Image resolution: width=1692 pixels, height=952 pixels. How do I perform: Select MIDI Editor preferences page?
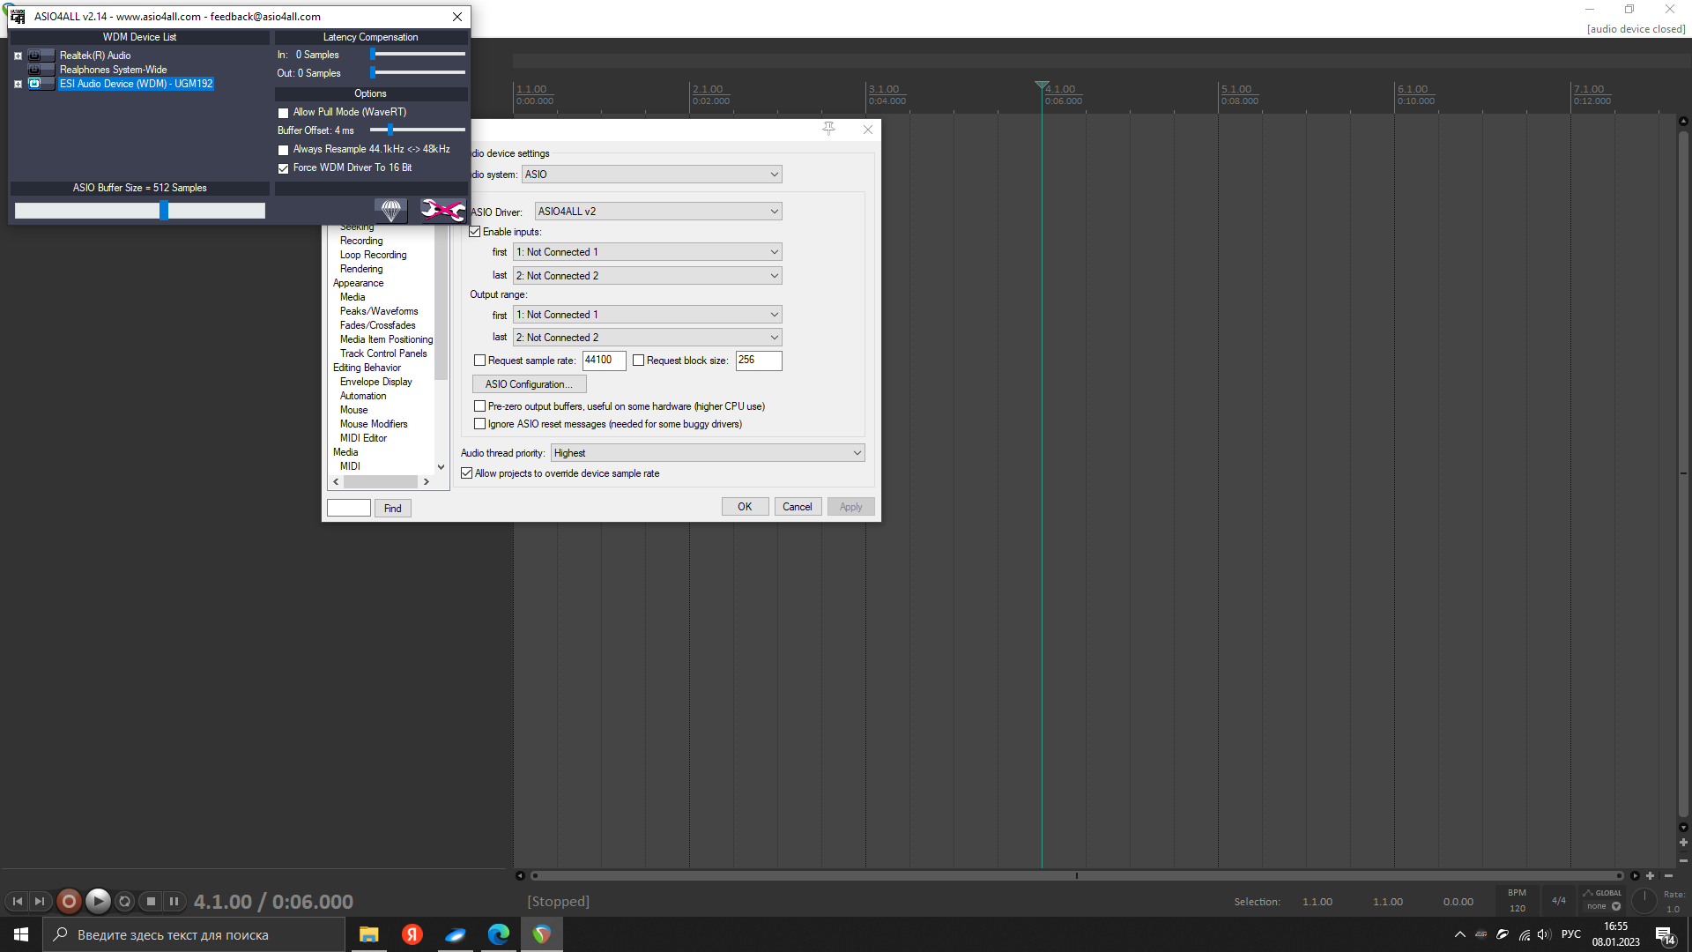(x=363, y=438)
